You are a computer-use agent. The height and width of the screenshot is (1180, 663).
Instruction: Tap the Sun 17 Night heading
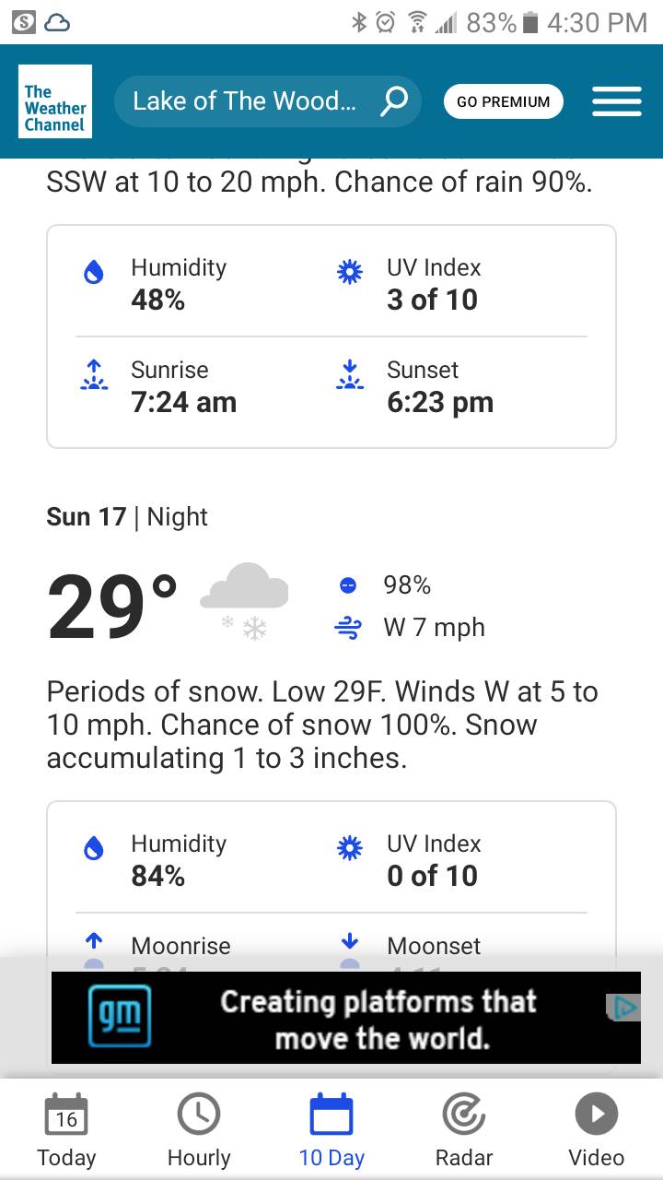127,517
